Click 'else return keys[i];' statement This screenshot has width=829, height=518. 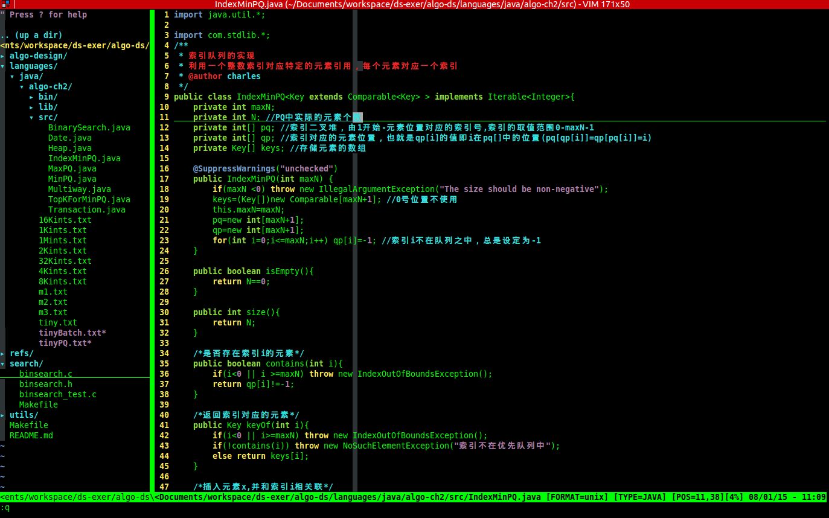260,456
